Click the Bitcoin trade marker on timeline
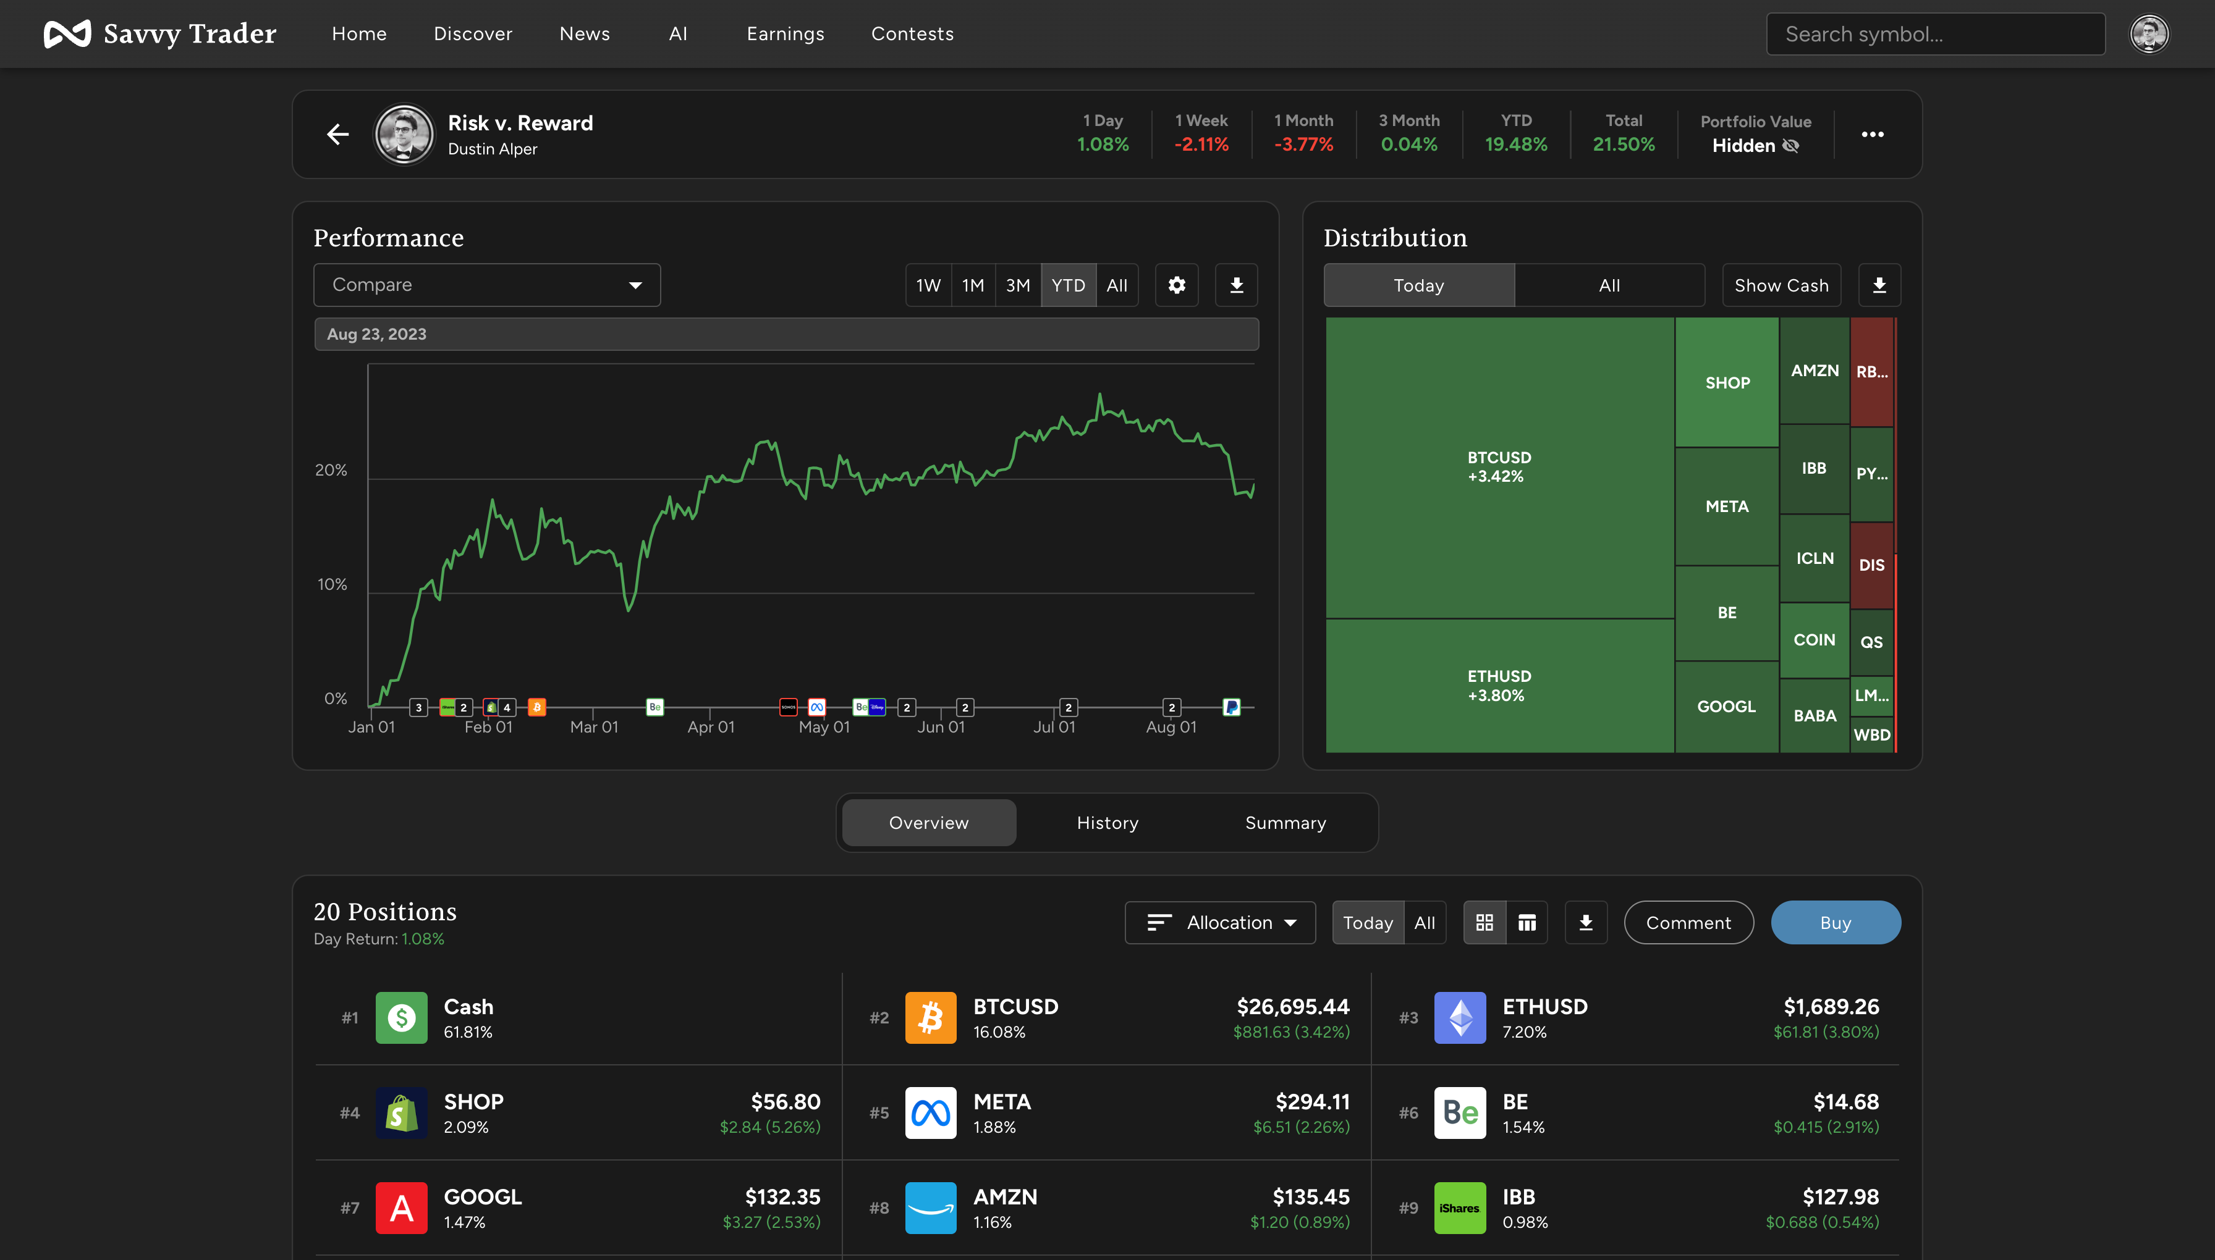Viewport: 2215px width, 1260px height. [537, 707]
